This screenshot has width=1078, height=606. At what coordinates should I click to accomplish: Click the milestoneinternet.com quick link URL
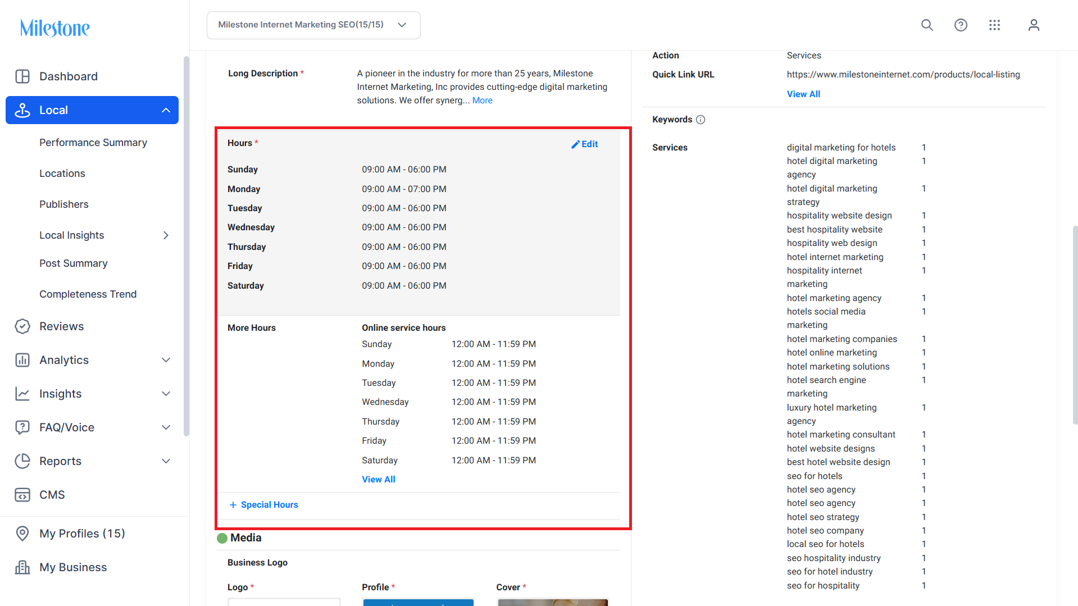coord(903,75)
